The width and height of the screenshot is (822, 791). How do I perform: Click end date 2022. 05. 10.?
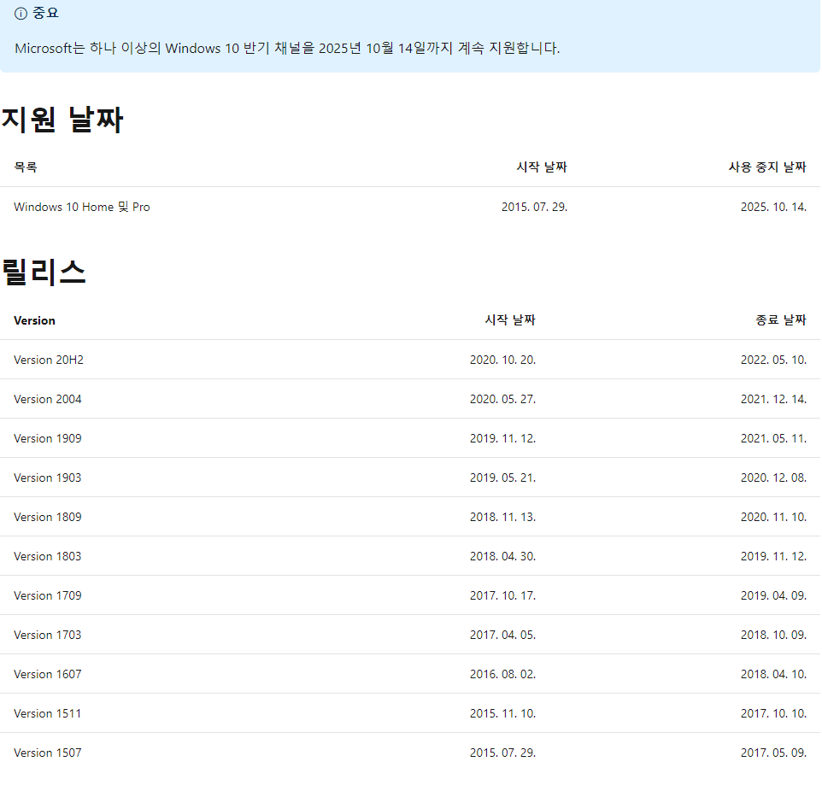point(773,360)
